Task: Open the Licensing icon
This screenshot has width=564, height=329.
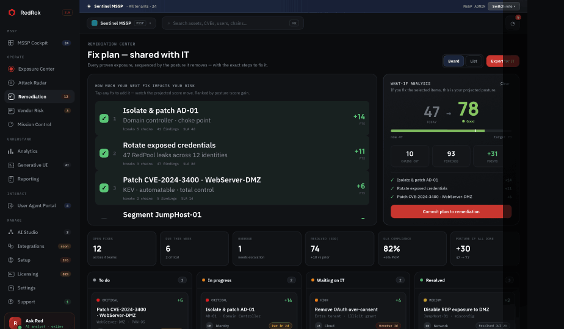Action: [11, 274]
